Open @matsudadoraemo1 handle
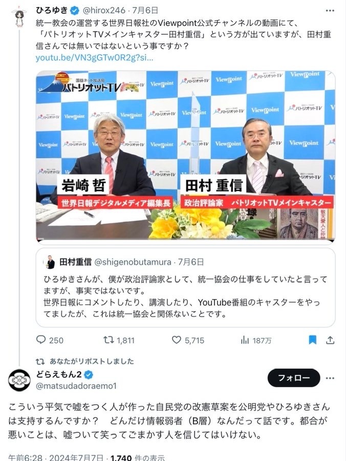 [76, 386]
